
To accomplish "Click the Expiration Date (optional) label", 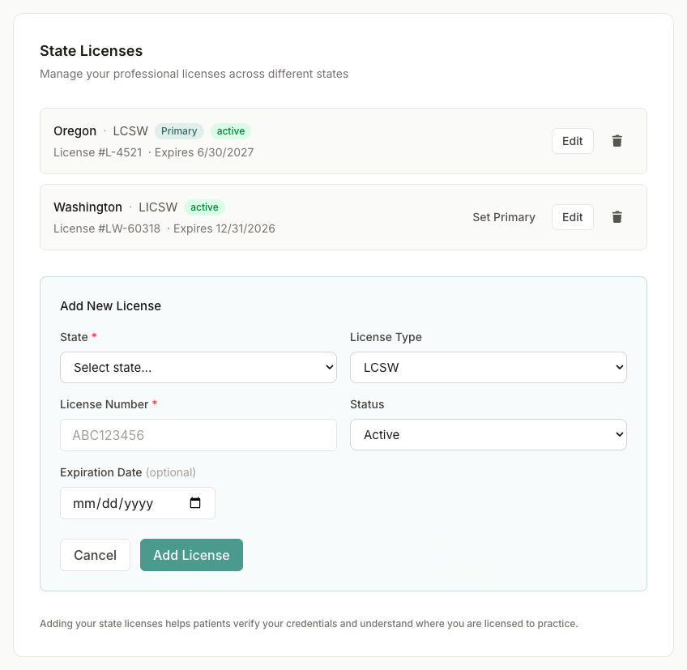I will pos(128,472).
